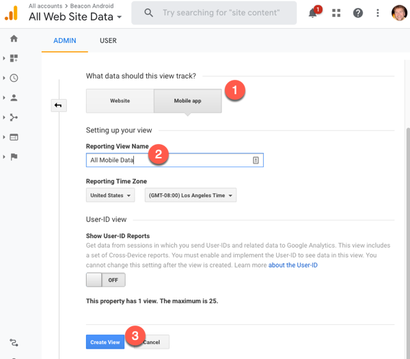Expand the Audience sidebar section arrow
Viewport: 410px width, 359px height.
coord(4,98)
